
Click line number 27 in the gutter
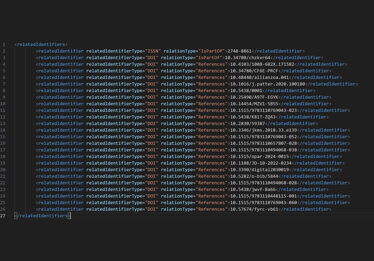click(x=3, y=216)
